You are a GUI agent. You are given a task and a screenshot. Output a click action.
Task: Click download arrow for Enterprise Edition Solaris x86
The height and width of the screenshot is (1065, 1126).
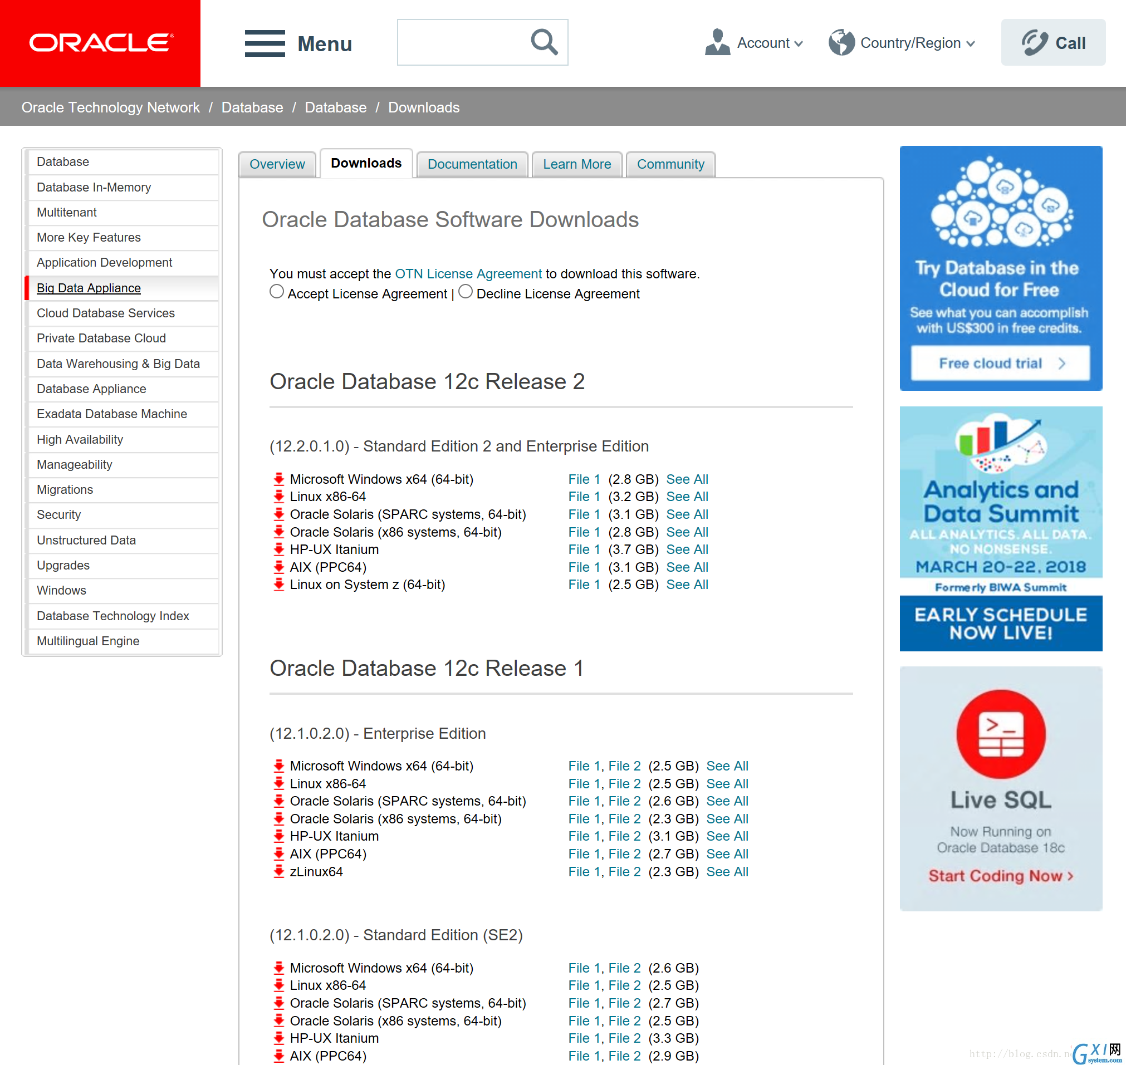pyautogui.click(x=279, y=818)
